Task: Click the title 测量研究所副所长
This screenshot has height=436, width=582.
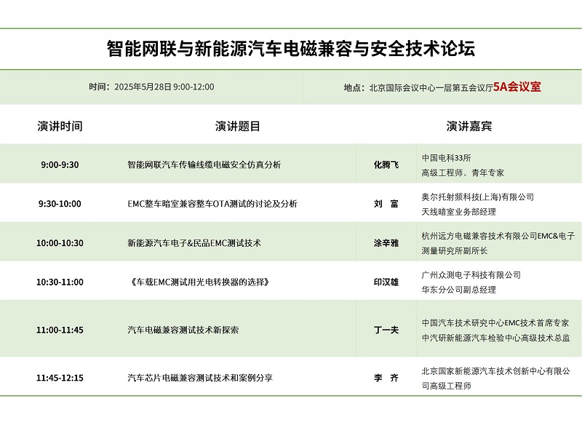Action: click(x=454, y=250)
